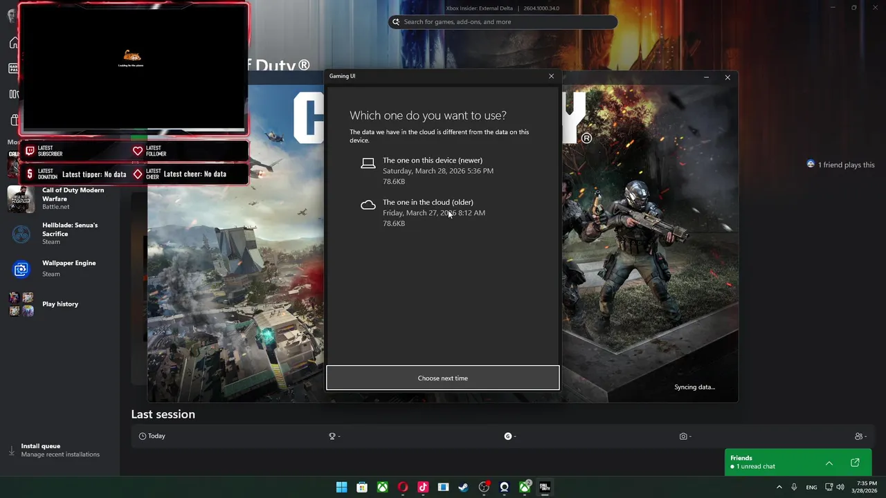Open the Store bag icon in sidebar

coord(13,120)
